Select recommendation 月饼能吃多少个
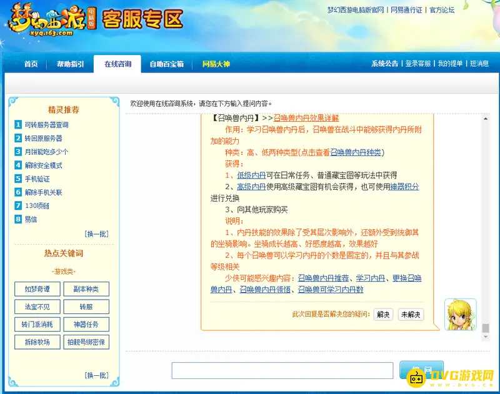The image size is (500, 394). 46,152
